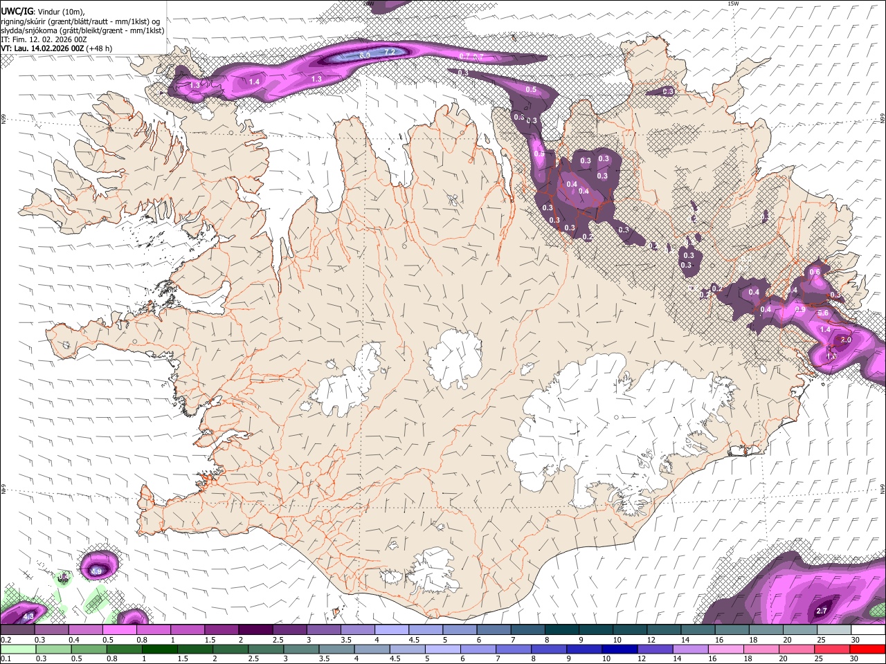
Task: Click the 20 label on the upper legend scale
Action: tap(787, 640)
